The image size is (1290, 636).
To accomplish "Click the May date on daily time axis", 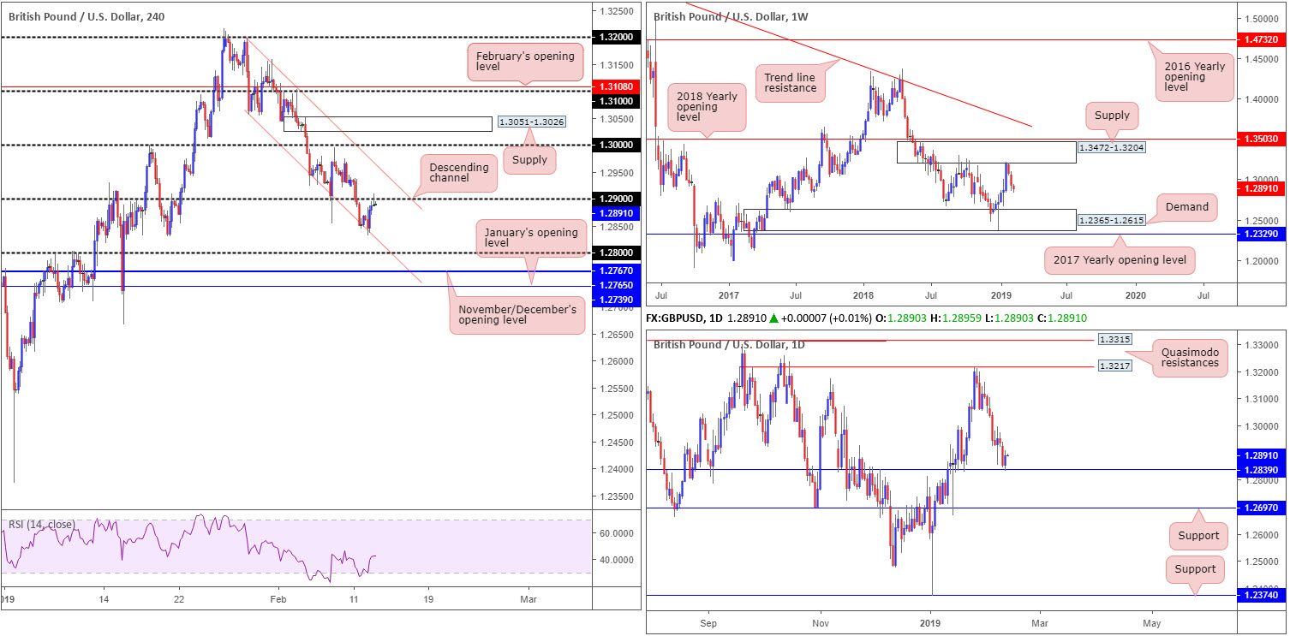I will 1151,623.
